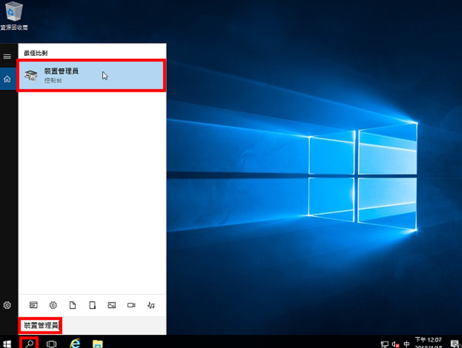The width and height of the screenshot is (462, 348).
Task: Click the taskbar search magnifier icon
Action: click(29, 344)
